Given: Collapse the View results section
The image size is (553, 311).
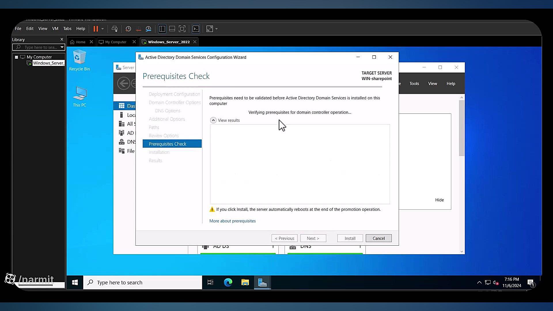Looking at the screenshot, I should tap(213, 120).
